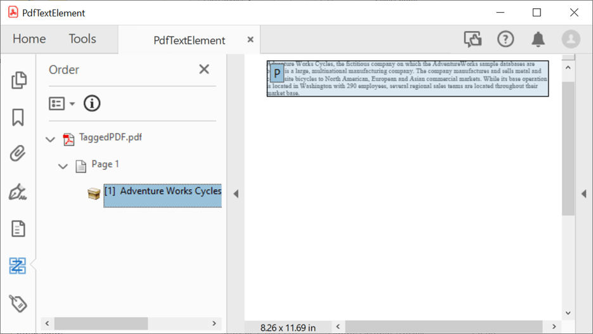Select the Adventure Works Cycles order item

point(163,192)
